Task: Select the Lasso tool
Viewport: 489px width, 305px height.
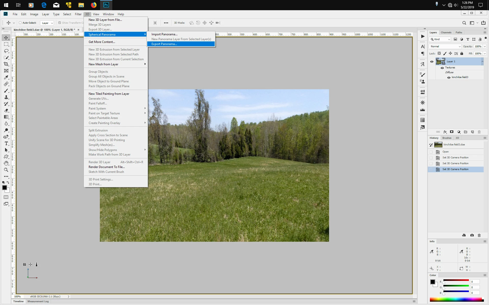Action: pyautogui.click(x=6, y=51)
